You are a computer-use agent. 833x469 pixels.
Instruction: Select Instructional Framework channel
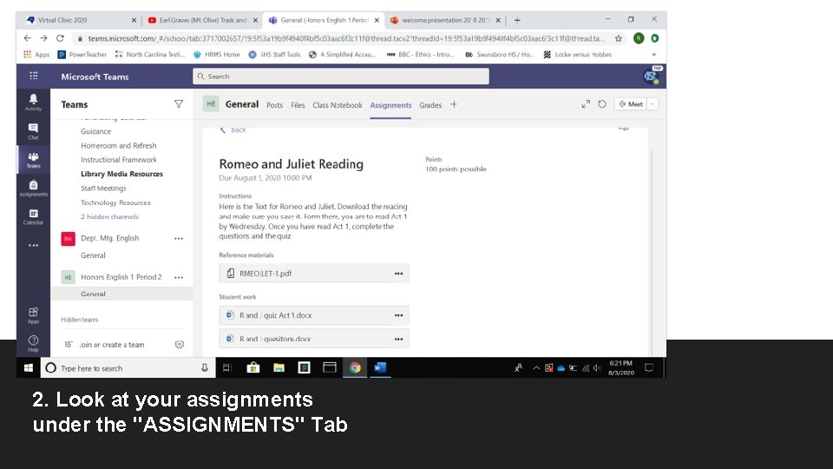(x=119, y=160)
